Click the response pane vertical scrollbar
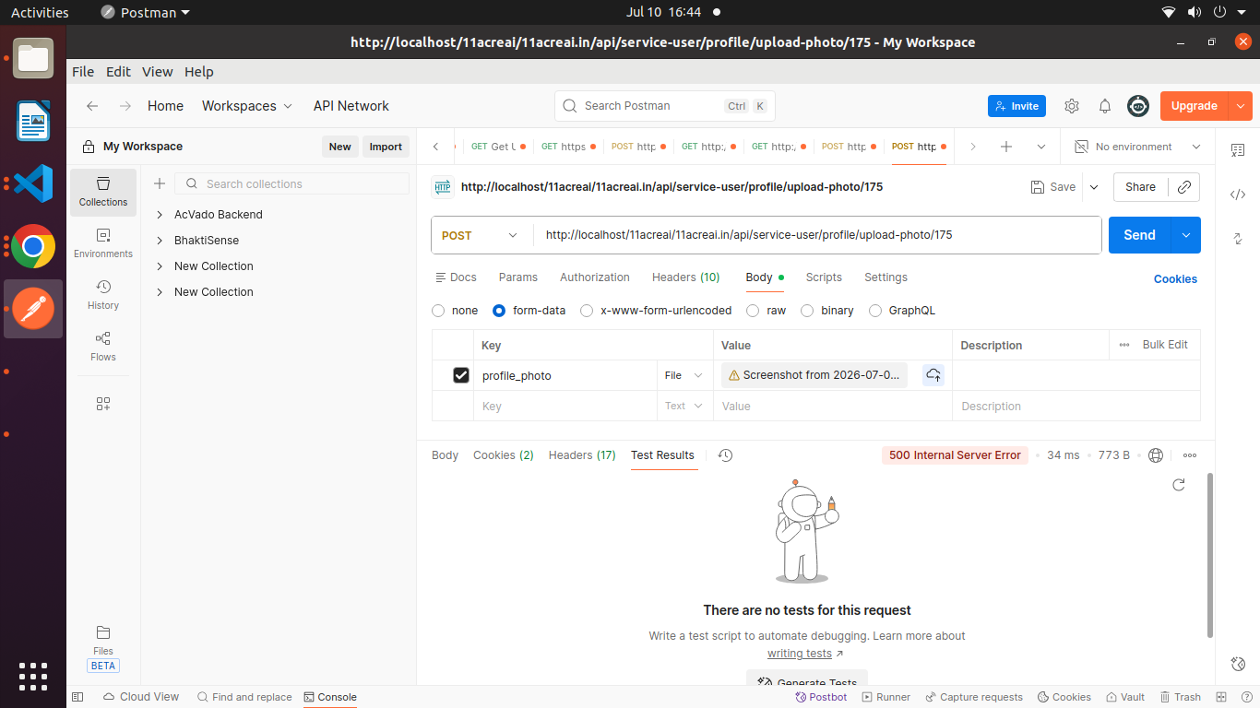 click(1210, 555)
